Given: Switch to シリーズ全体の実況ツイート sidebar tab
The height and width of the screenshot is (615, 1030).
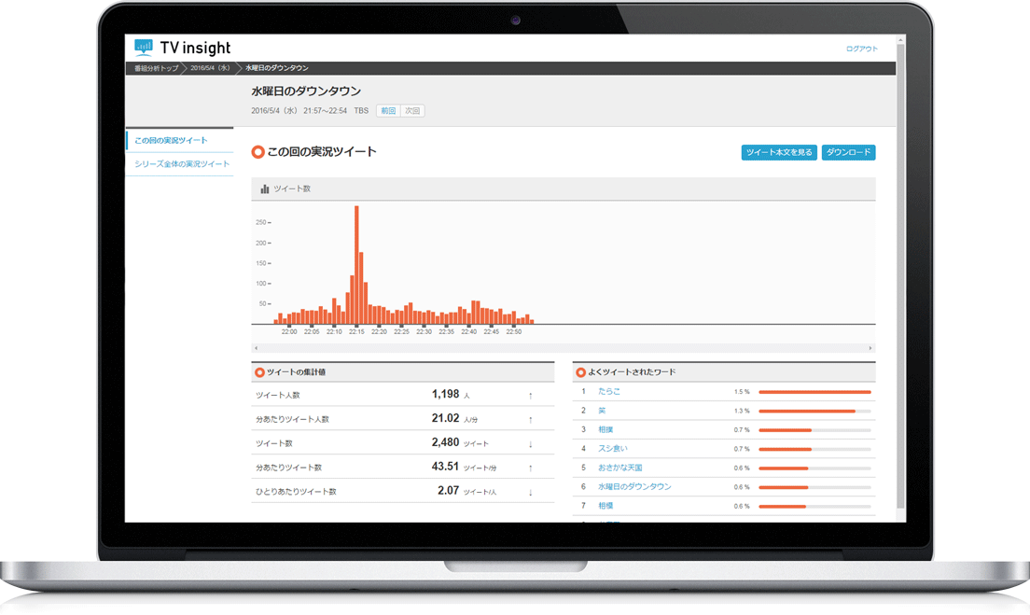Looking at the screenshot, I should [x=179, y=164].
